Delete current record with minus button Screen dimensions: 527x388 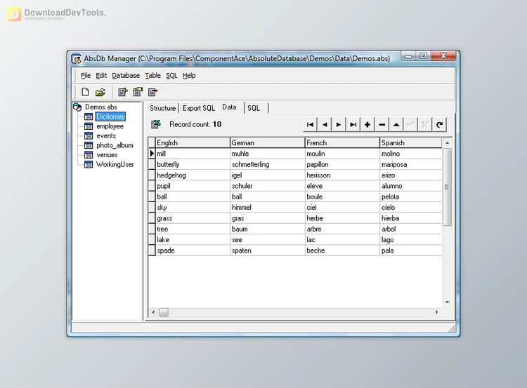pos(382,124)
